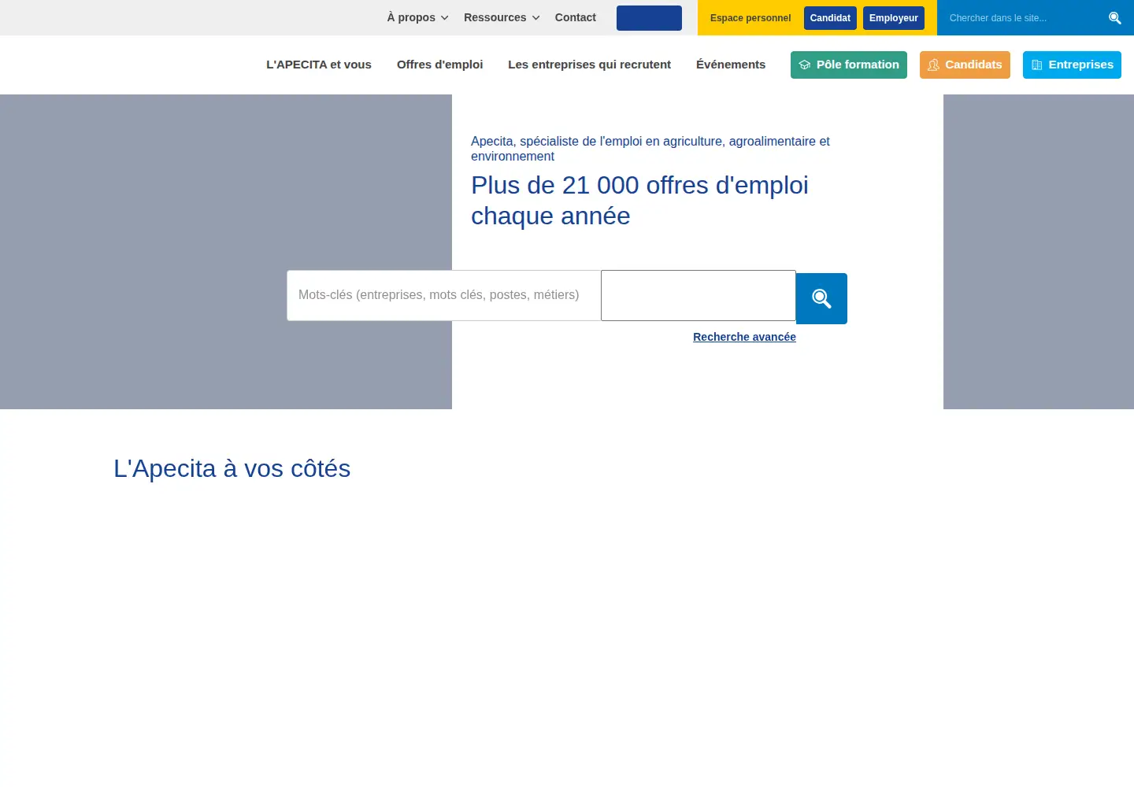Open the Événements menu item
Image resolution: width=1134 pixels, height=787 pixels.
[731, 65]
